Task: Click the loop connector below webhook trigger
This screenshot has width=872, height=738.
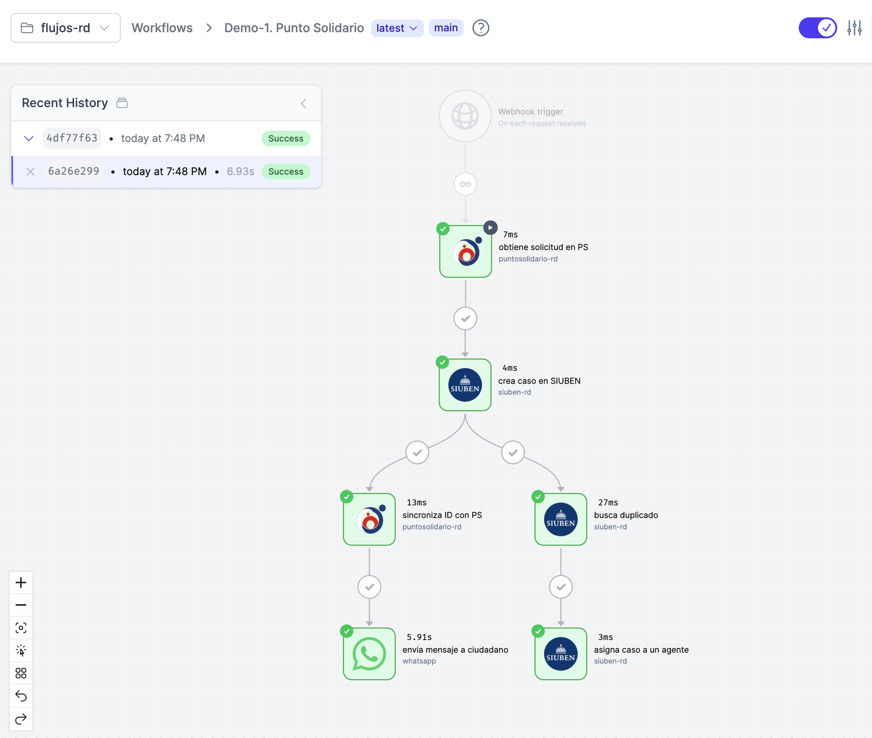Action: tap(465, 184)
